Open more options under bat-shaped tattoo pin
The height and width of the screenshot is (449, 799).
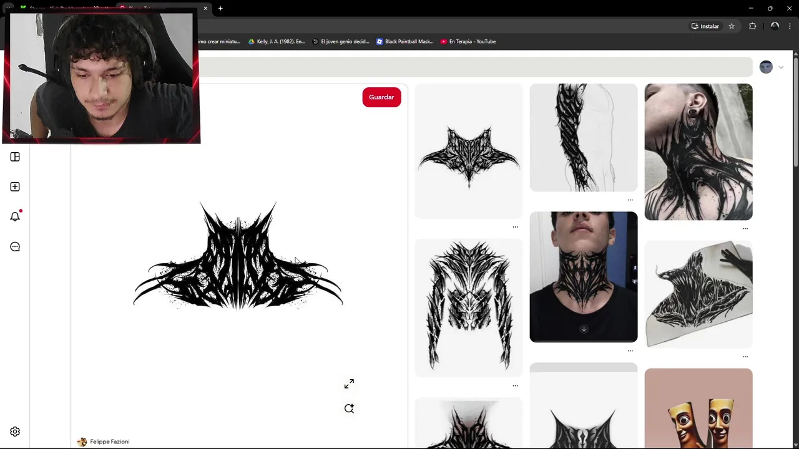click(x=515, y=227)
